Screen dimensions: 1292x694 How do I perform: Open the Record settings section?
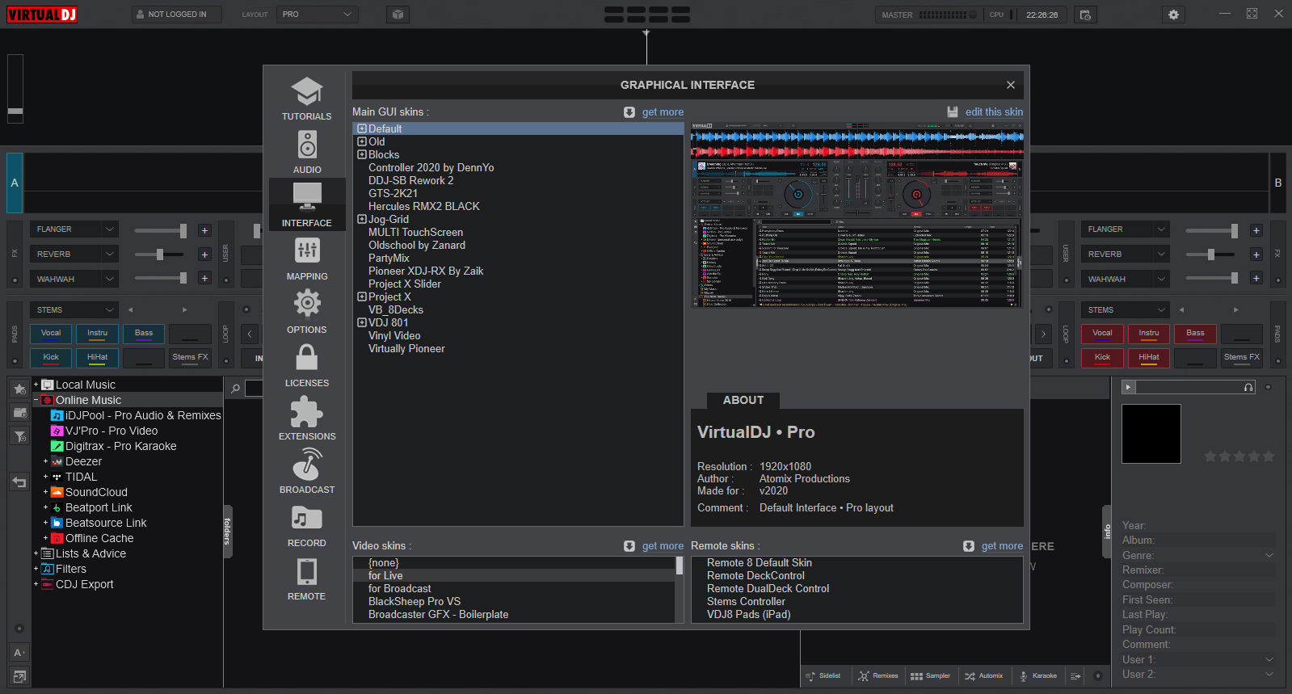[306, 524]
